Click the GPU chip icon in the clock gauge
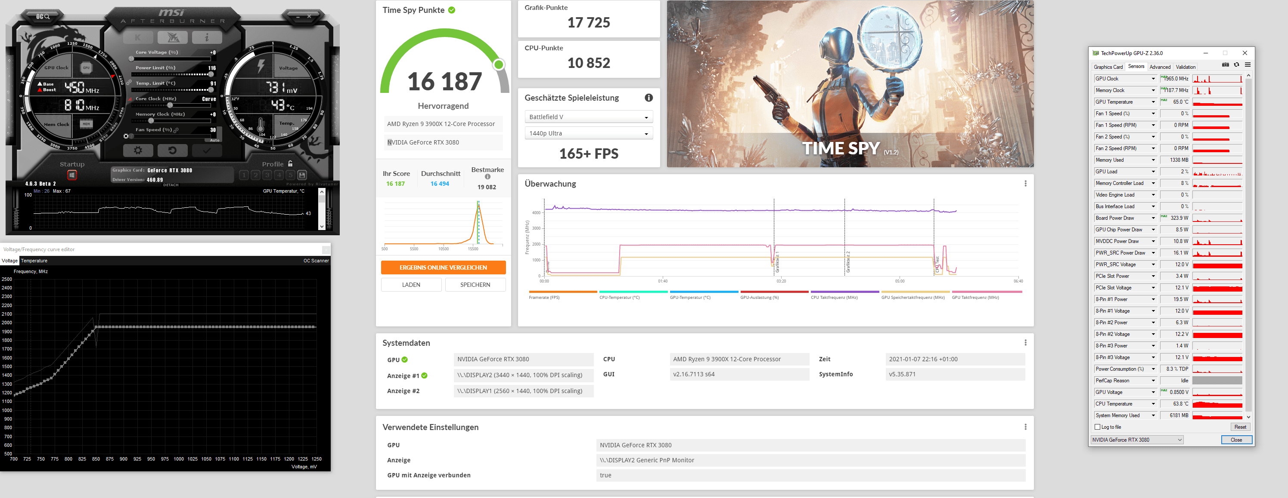Viewport: 1288px width, 498px height. coord(86,68)
